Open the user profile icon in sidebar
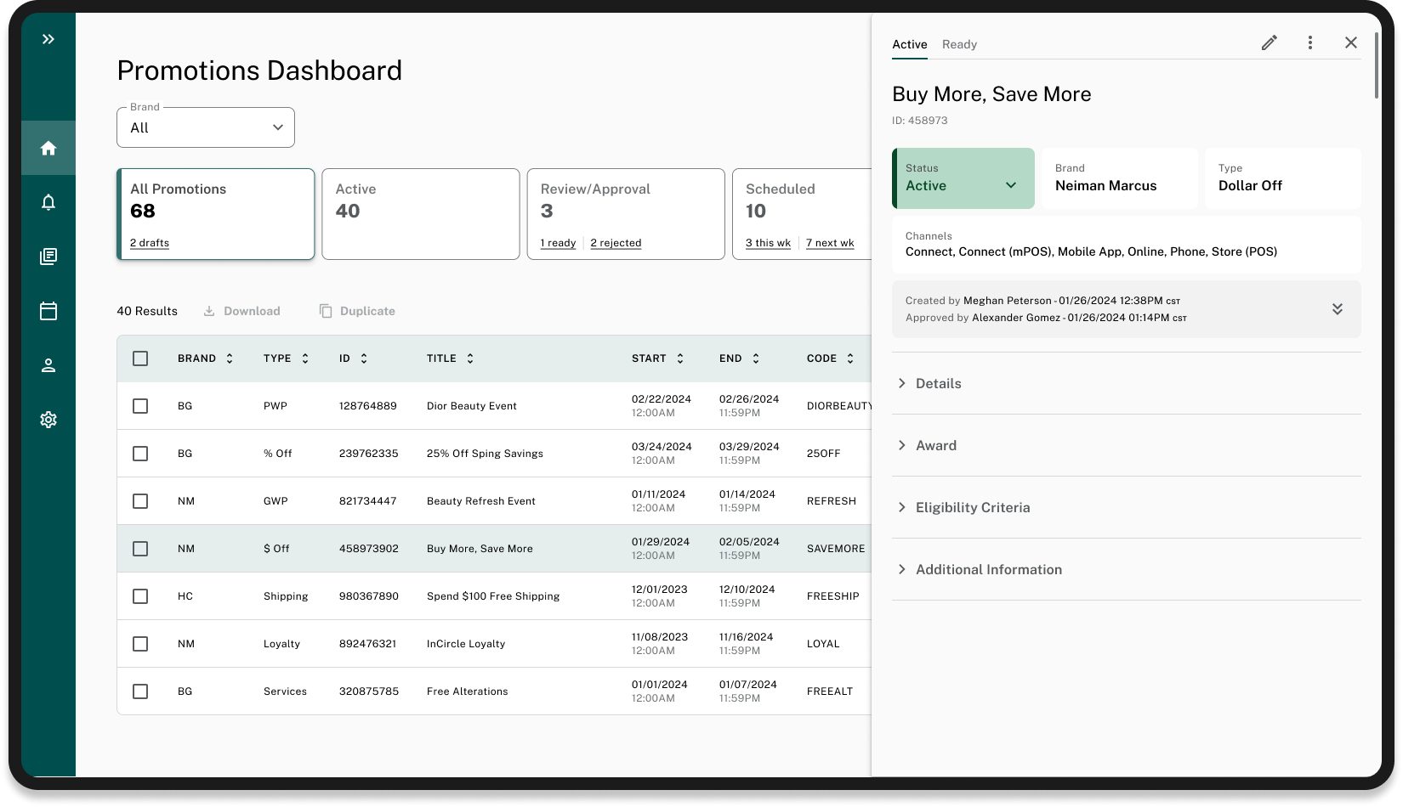 click(x=48, y=365)
